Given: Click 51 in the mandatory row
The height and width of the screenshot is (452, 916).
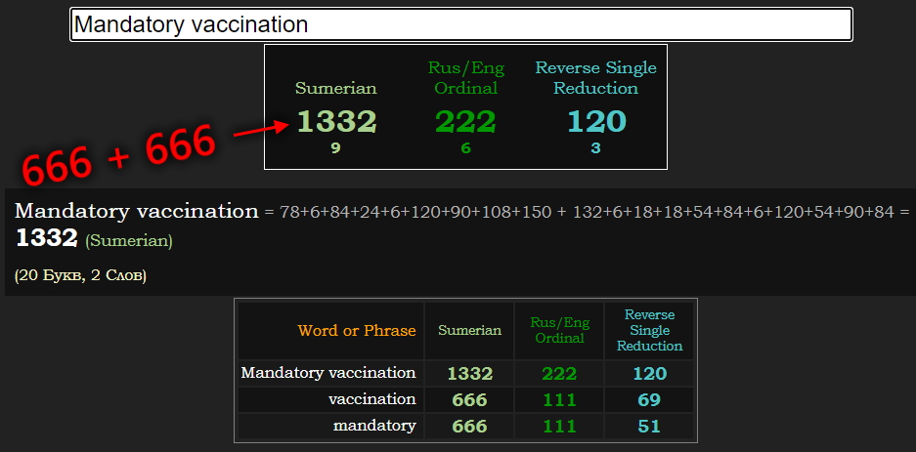Looking at the screenshot, I should (650, 427).
